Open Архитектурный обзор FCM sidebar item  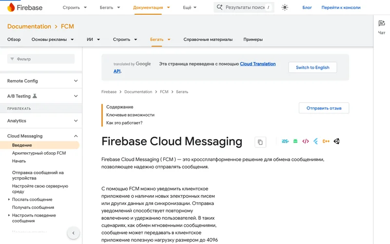pos(39,153)
